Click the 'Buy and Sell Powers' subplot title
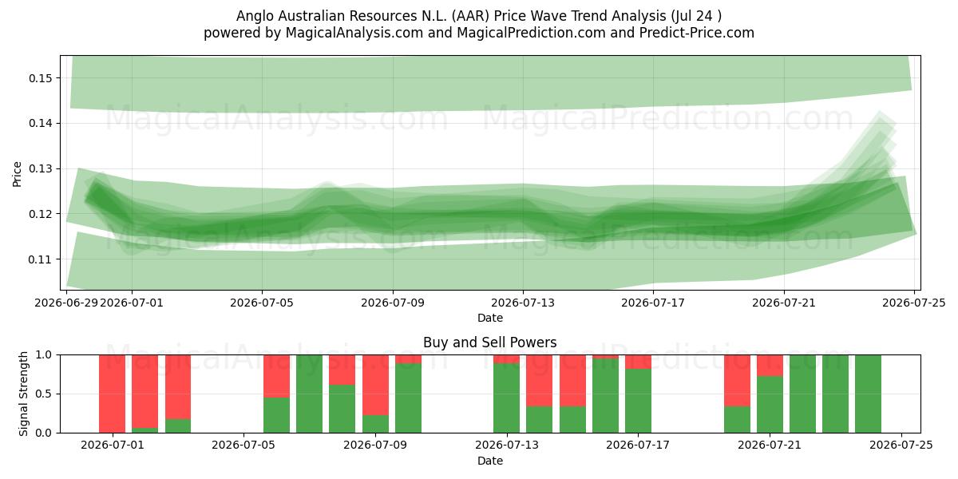This screenshot has height=479, width=958. pyautogui.click(x=490, y=342)
